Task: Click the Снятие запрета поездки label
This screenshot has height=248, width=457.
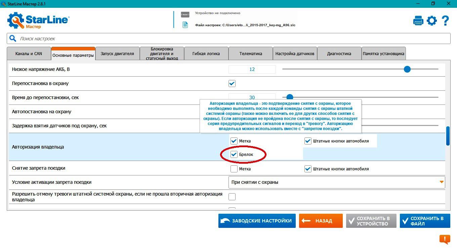Action: 39,168
